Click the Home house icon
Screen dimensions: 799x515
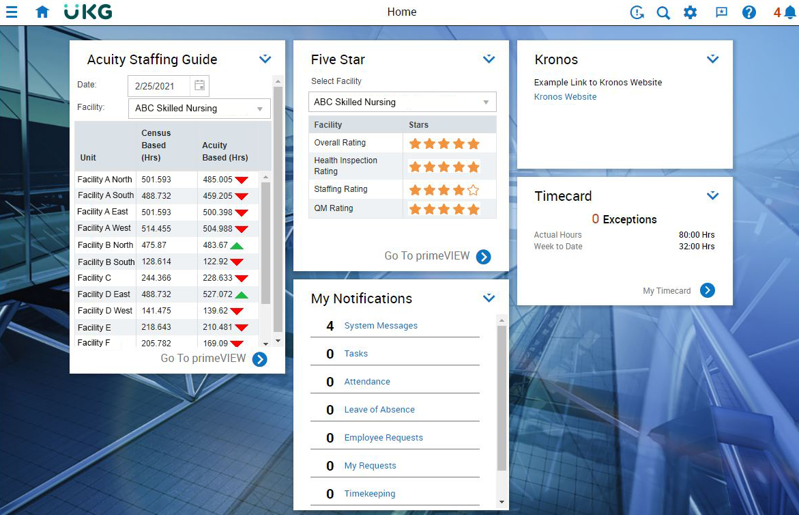pos(42,12)
